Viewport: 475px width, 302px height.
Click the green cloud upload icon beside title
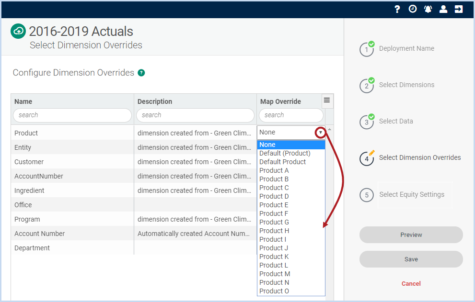pyautogui.click(x=18, y=31)
